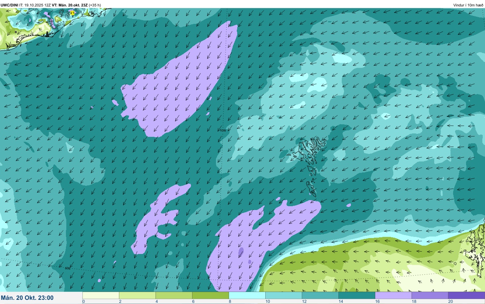485x304 pixels.
Task: Click the '60N' latitude label
Action: pyautogui.click(x=67, y=268)
